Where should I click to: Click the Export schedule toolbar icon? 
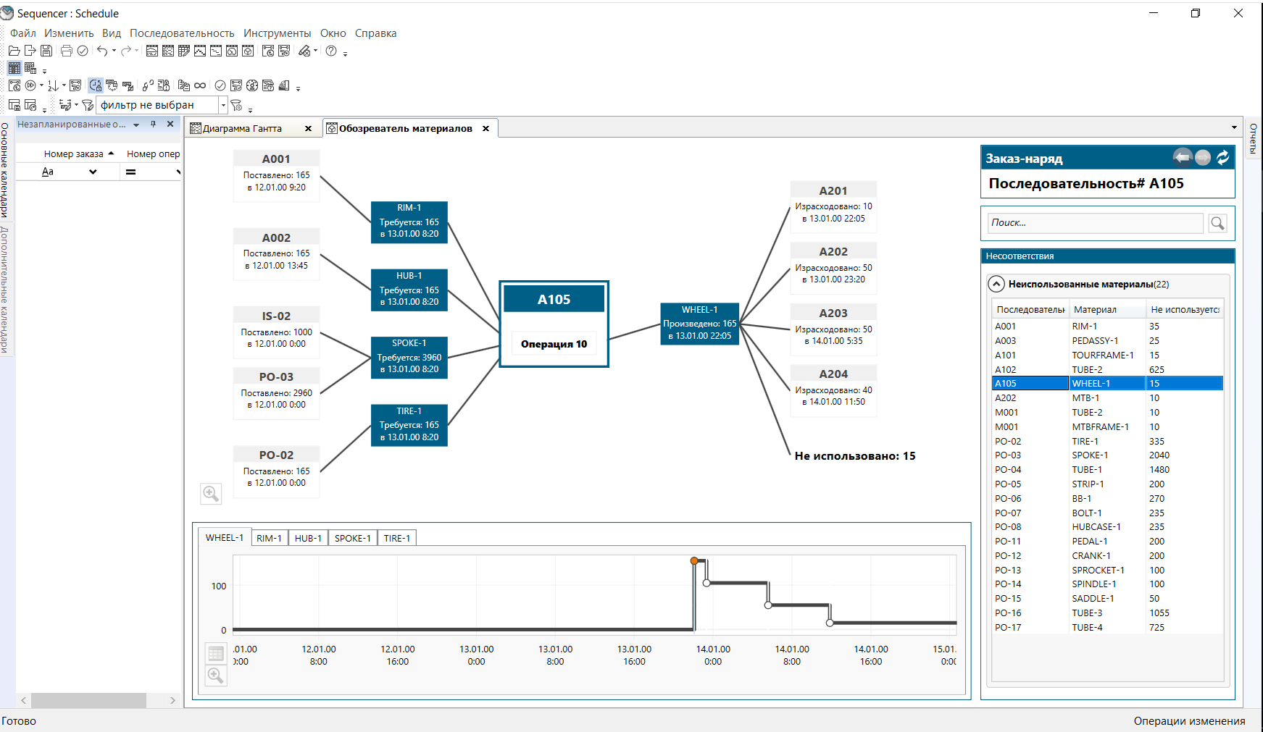pos(30,51)
